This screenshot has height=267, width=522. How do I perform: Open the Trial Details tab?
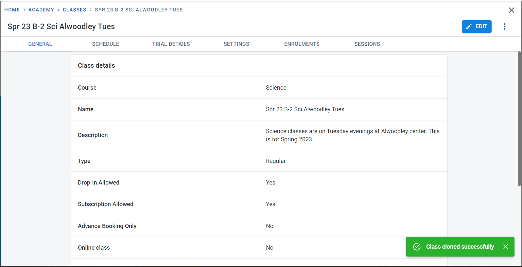pos(171,44)
